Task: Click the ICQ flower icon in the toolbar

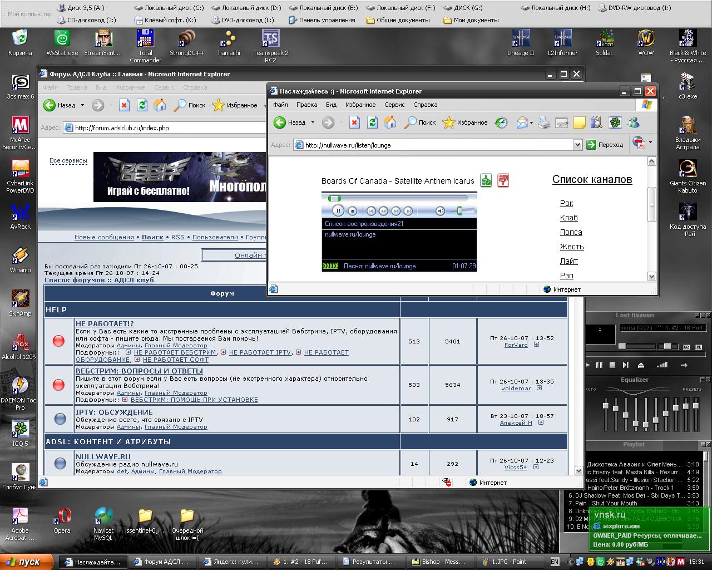Action: coord(615,122)
